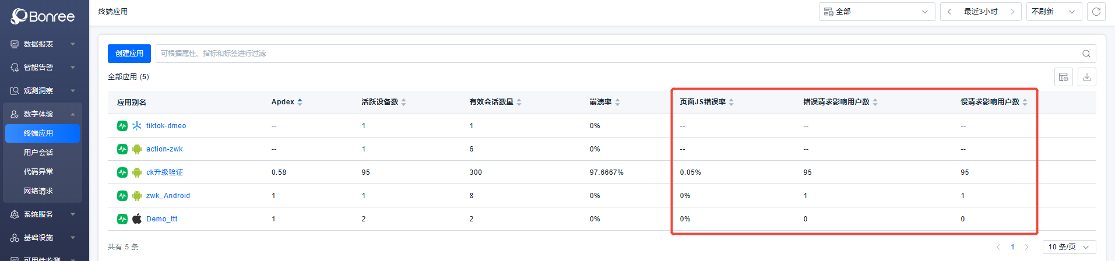Open the column settings icon
The width and height of the screenshot is (1115, 261).
(1063, 77)
